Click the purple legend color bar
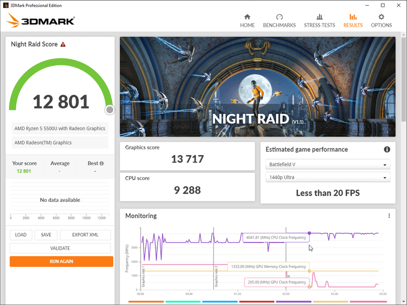Screen dimensions: 407x305 click(x=294, y=301)
